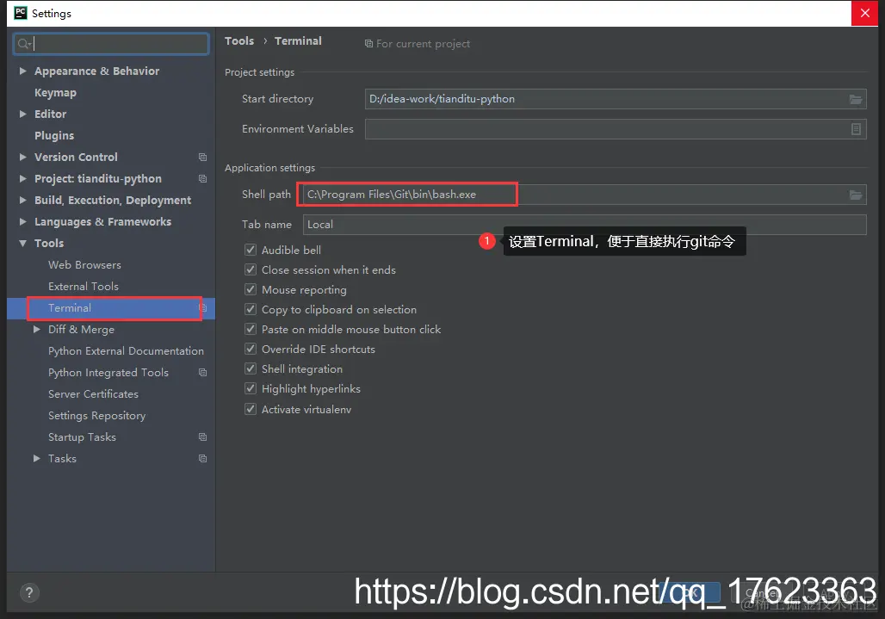Expand Build, Execution, Deployment arrow
885x619 pixels.
point(23,201)
